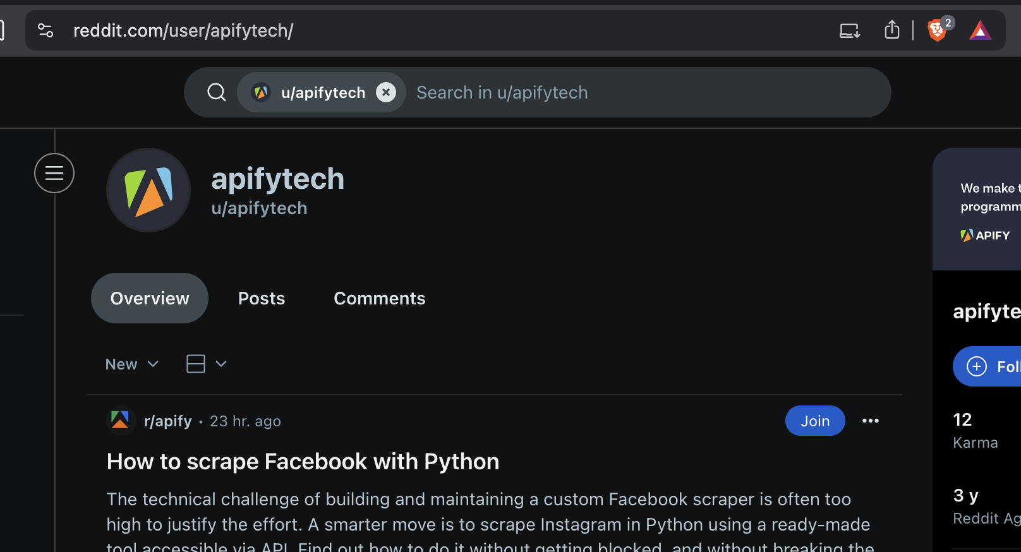Open the r/apify subreddit link

pos(168,421)
